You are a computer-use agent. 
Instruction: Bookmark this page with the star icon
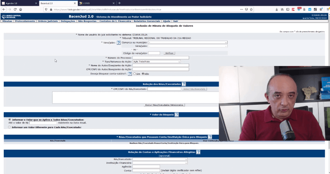(251, 9)
